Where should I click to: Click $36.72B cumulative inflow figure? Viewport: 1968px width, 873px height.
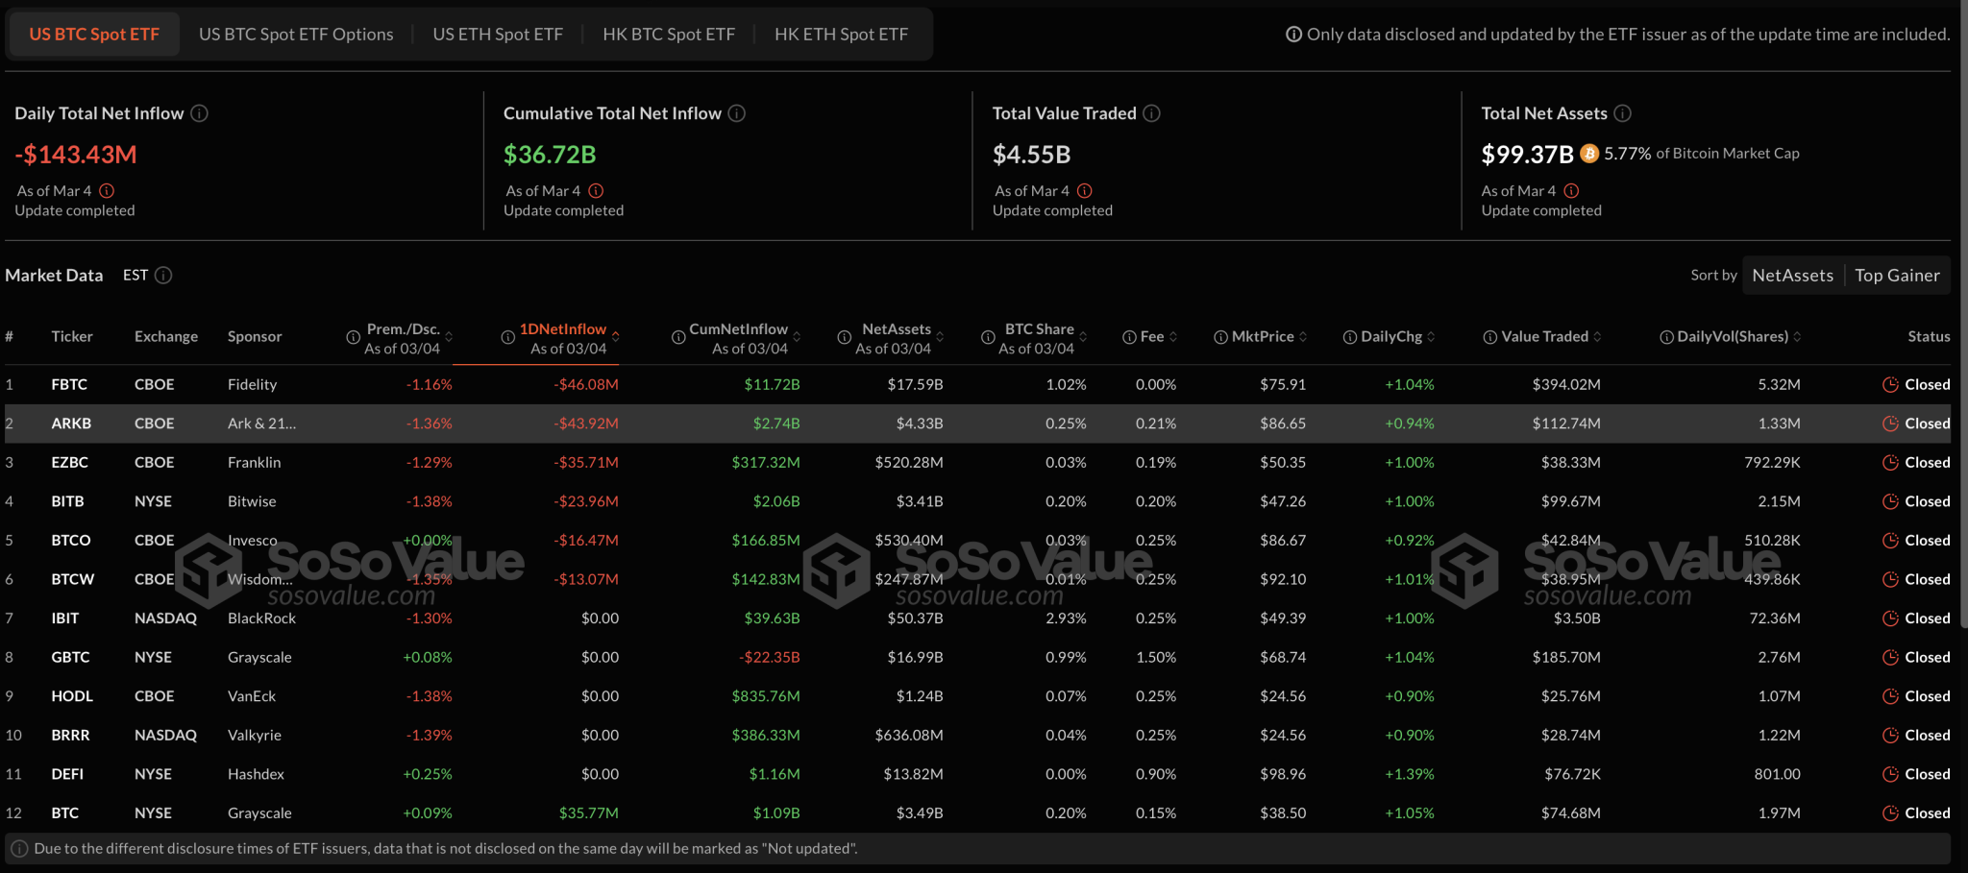[x=550, y=155]
